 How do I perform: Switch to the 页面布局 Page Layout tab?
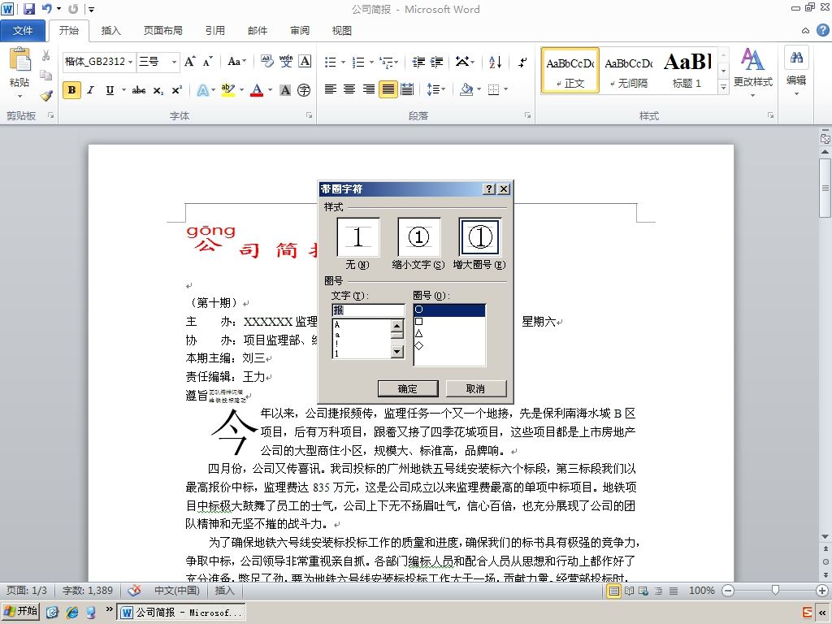pyautogui.click(x=162, y=30)
